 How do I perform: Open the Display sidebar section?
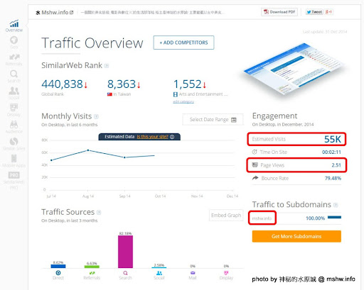[14, 110]
